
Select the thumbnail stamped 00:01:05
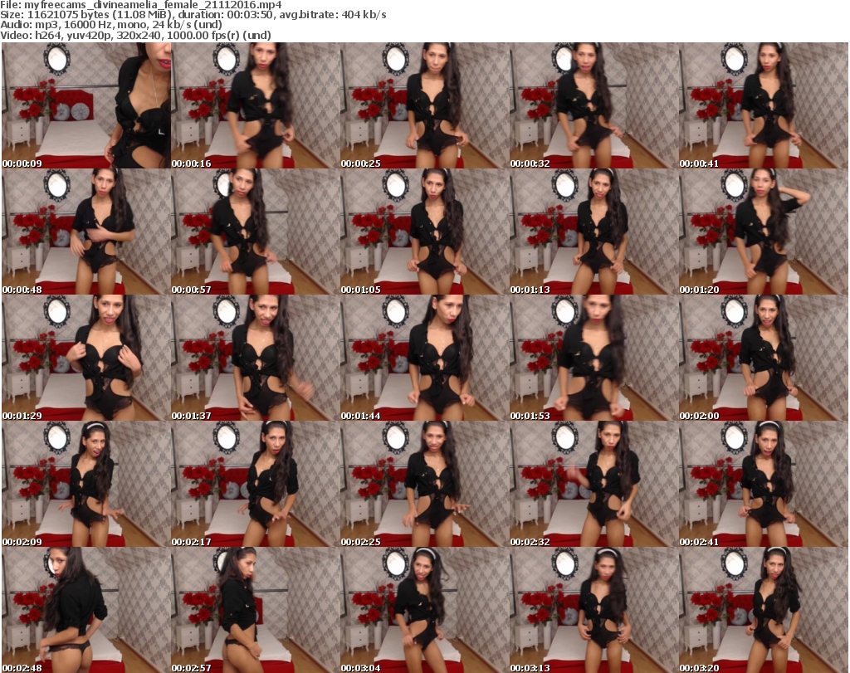[424, 232]
